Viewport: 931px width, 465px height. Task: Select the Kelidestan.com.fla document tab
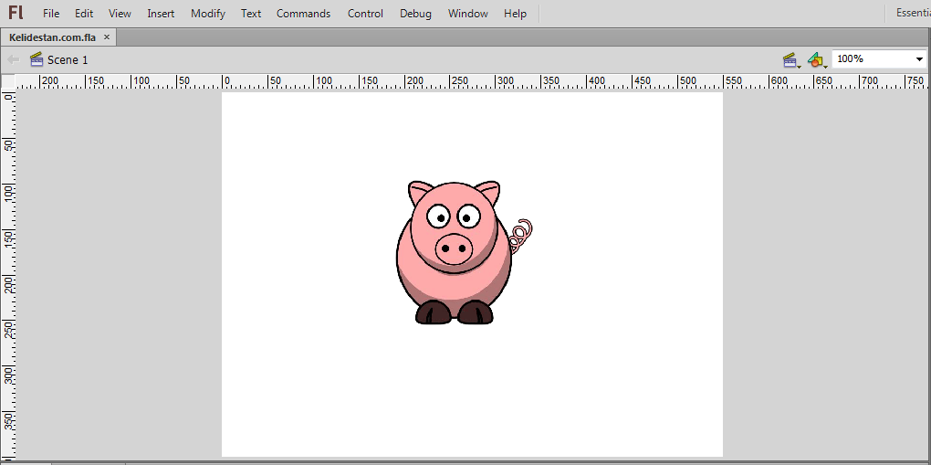tap(52, 37)
